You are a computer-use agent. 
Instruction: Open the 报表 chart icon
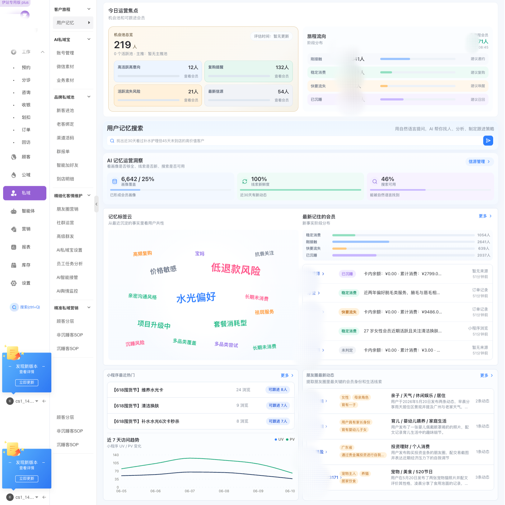coord(14,247)
